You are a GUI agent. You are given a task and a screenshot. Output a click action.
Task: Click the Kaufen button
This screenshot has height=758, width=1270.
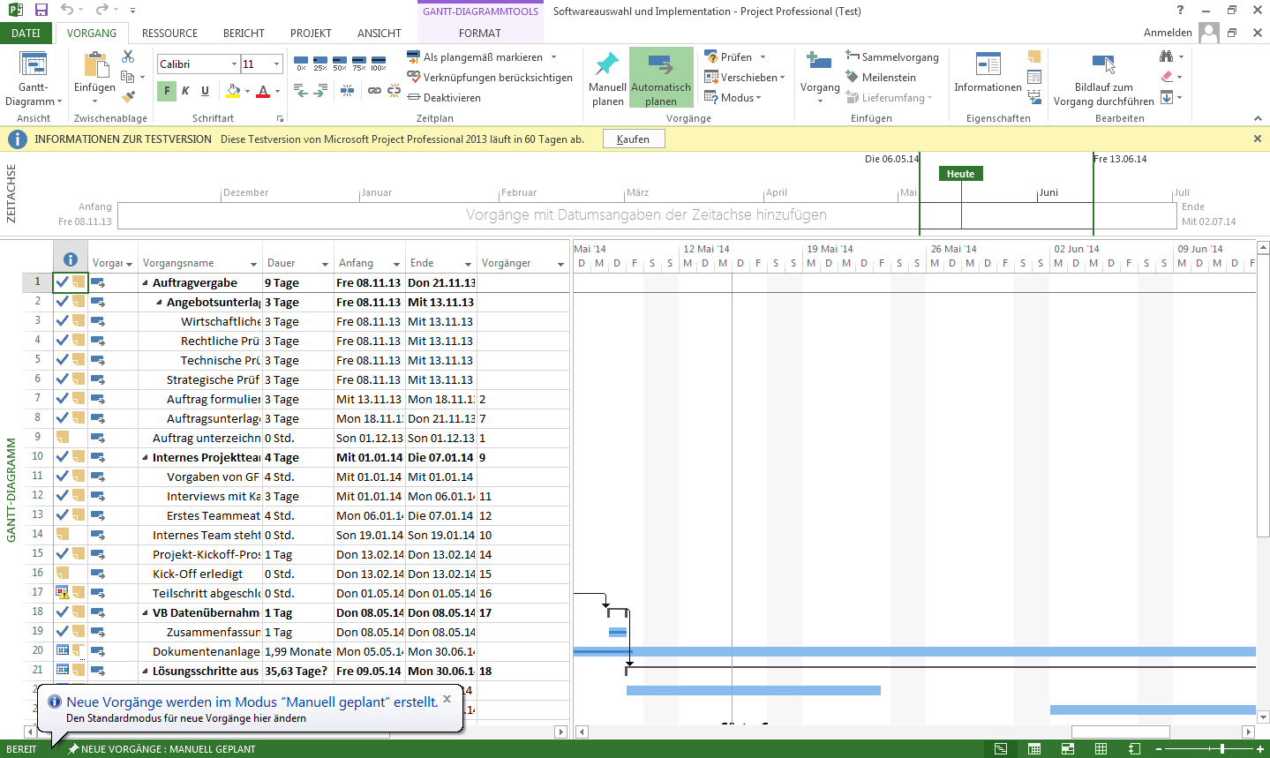(x=633, y=139)
